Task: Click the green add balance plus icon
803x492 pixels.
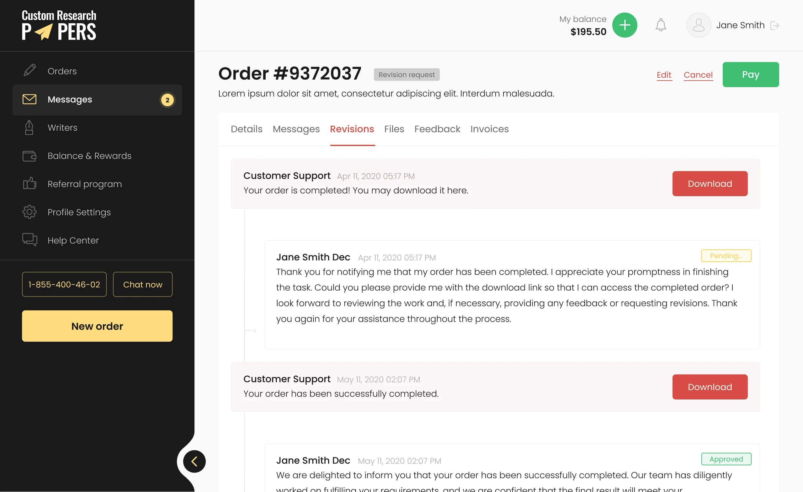Action: (x=625, y=25)
